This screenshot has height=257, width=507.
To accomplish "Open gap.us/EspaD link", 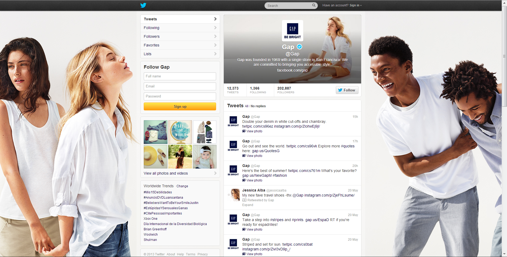I will click(x=317, y=220).
